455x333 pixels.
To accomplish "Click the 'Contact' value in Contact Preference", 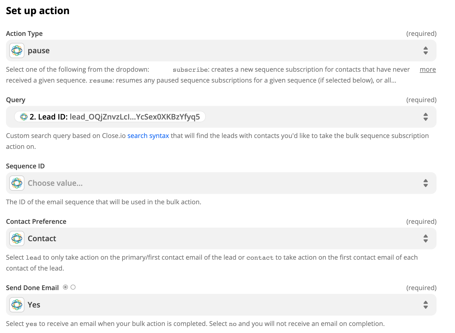I will pos(42,238).
